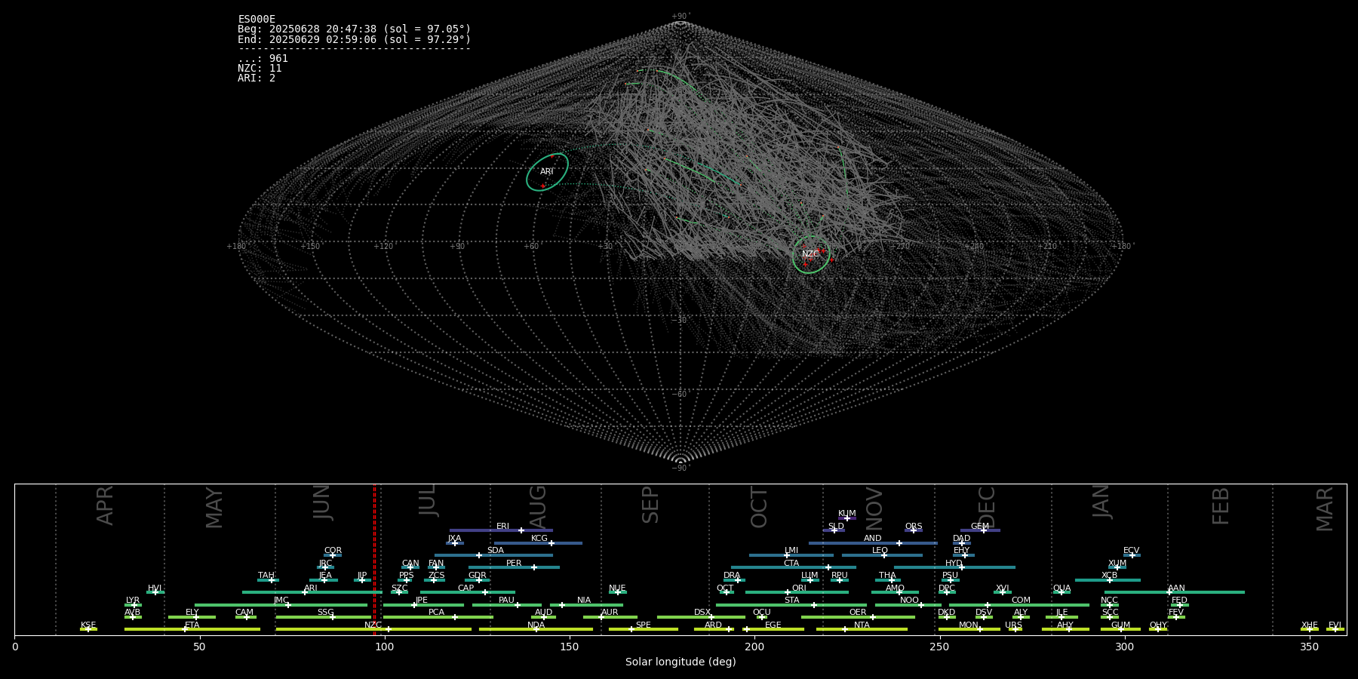Click the SSG shower bar label
This screenshot has width=1358, height=679.
[x=325, y=613]
